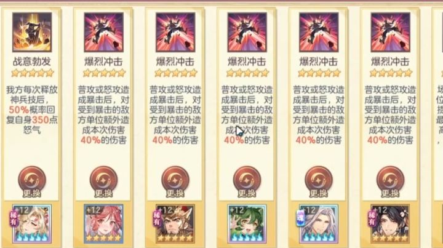Click the 爆烈冲击 icon above pink-haired hero

coord(104,32)
